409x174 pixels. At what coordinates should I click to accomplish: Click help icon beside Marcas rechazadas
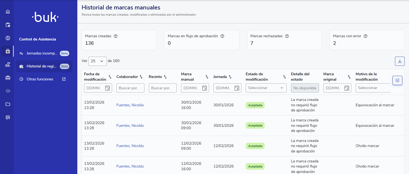[x=287, y=36]
